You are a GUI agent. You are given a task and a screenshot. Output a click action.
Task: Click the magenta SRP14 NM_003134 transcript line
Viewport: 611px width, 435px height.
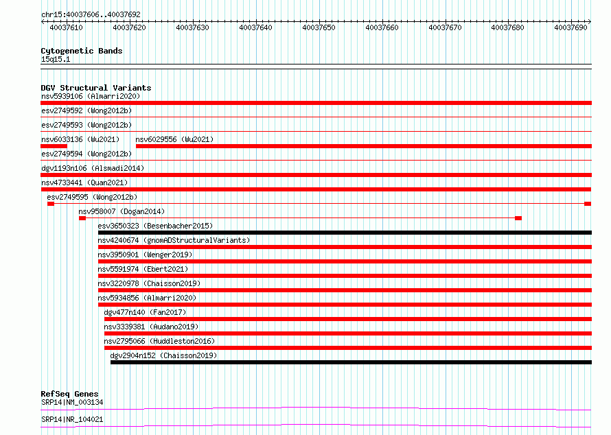pos(316,408)
